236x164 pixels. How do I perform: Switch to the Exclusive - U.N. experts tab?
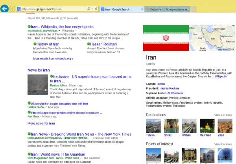(x=167, y=9)
